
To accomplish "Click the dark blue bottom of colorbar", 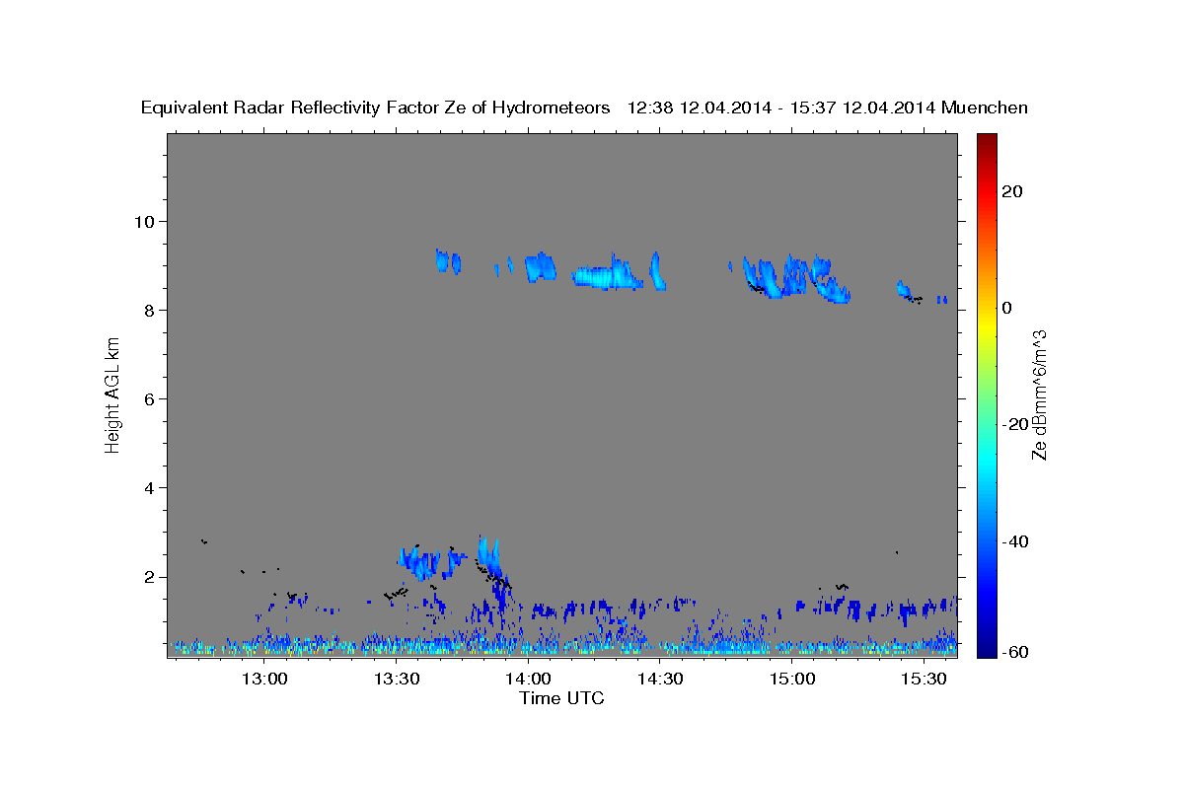I will coord(986,649).
